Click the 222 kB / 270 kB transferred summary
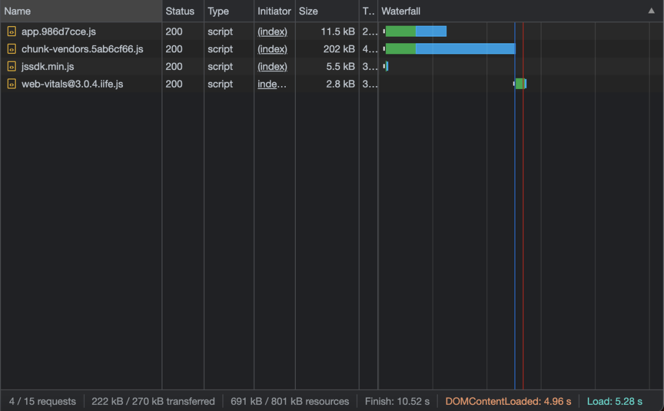Viewport: 664px width, 411px height. click(153, 401)
